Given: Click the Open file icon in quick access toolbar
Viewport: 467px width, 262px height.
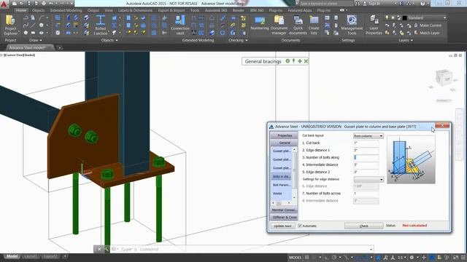Looking at the screenshot, I should click(21, 4).
